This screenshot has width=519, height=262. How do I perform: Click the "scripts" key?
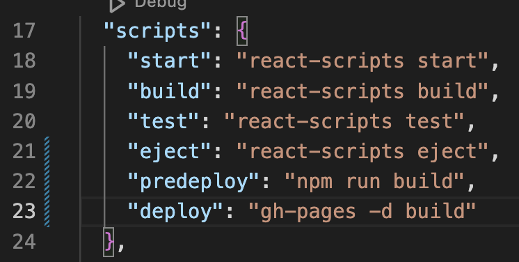coord(157,31)
